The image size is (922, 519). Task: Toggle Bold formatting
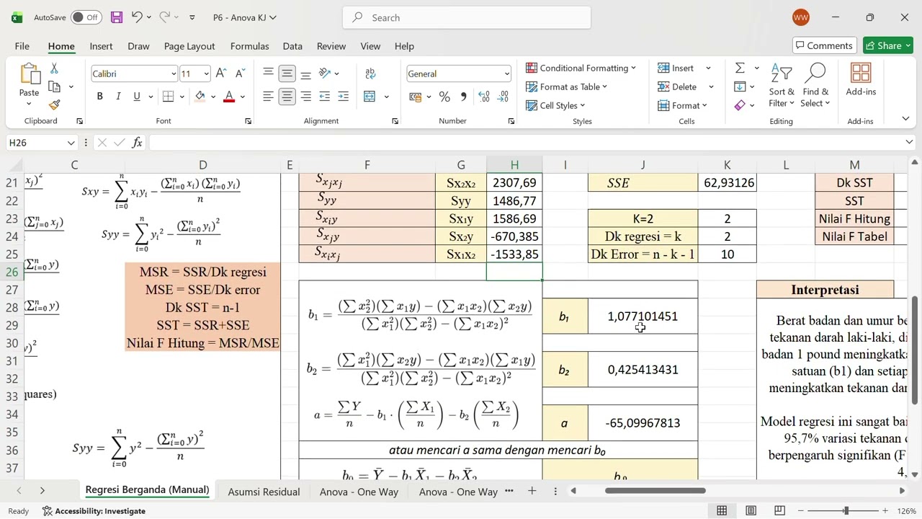coord(99,97)
